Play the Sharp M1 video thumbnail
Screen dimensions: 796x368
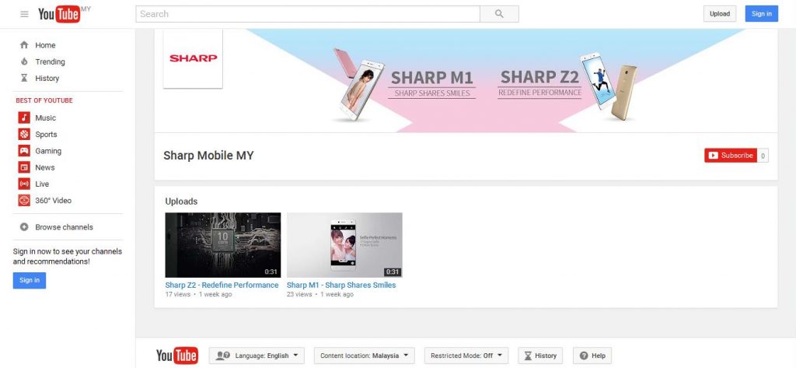(344, 245)
